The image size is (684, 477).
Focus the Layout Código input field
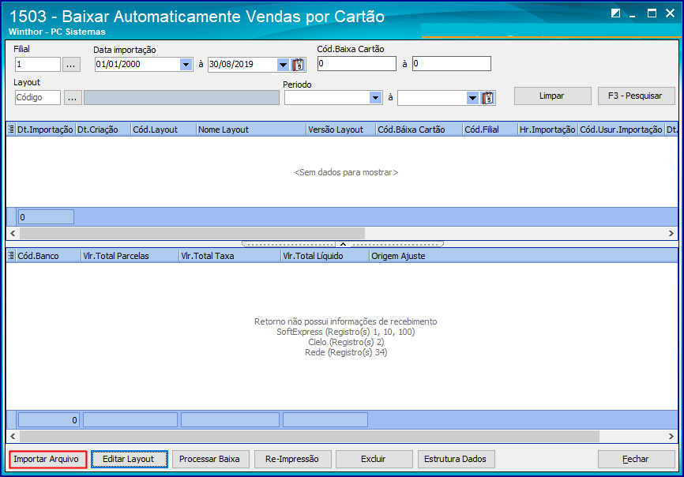click(x=37, y=98)
